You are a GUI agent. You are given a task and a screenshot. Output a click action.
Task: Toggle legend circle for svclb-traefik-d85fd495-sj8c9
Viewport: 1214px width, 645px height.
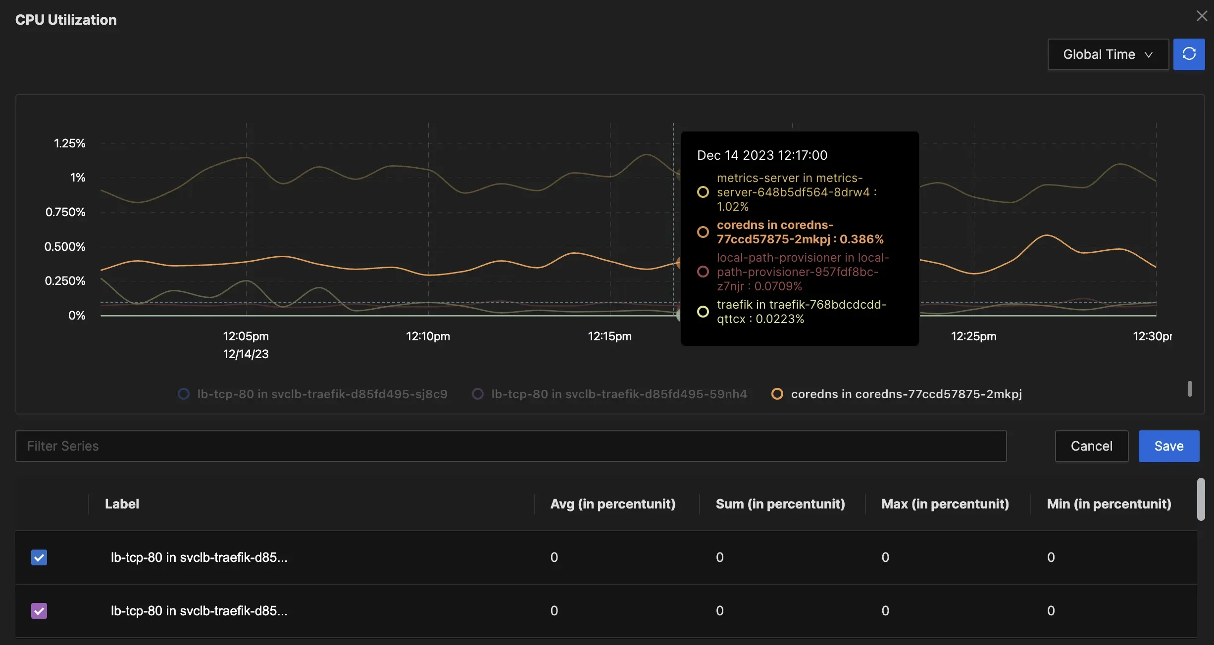[x=184, y=394]
